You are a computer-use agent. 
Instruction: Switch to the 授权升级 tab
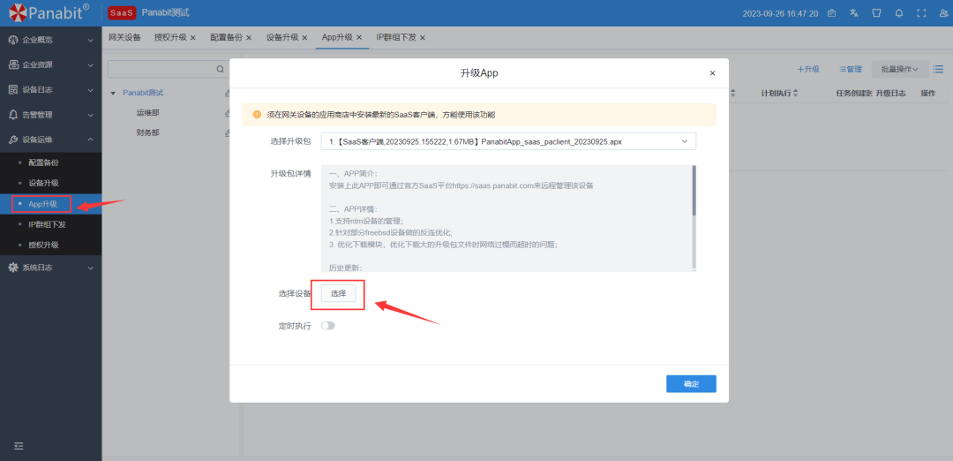[x=171, y=37]
